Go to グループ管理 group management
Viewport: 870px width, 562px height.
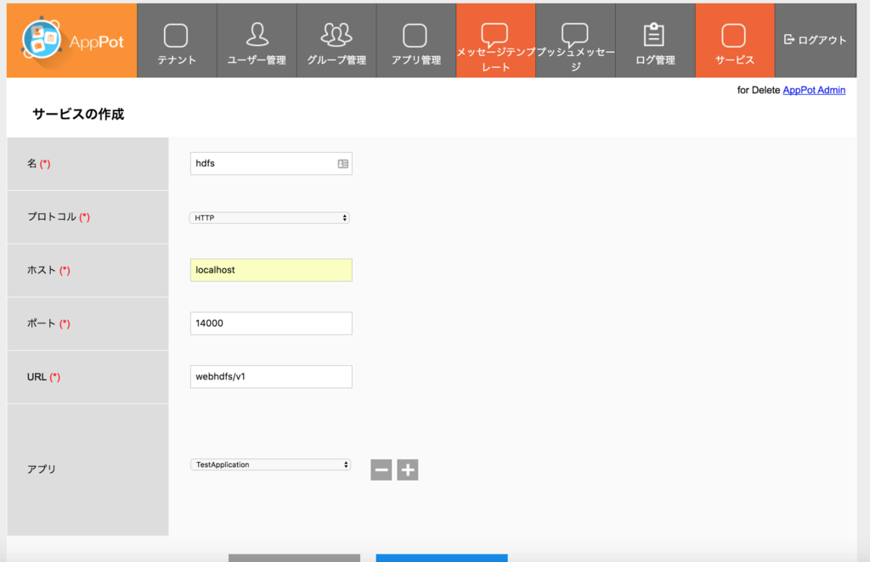[336, 41]
